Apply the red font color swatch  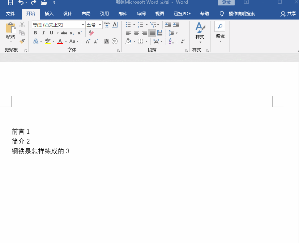point(60,42)
